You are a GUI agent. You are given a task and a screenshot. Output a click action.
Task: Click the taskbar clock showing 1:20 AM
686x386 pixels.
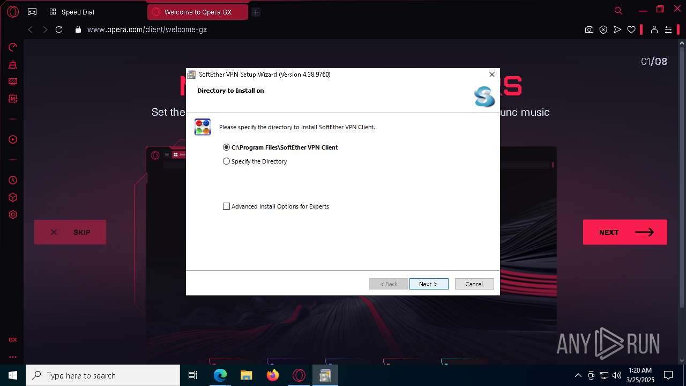pyautogui.click(x=639, y=375)
